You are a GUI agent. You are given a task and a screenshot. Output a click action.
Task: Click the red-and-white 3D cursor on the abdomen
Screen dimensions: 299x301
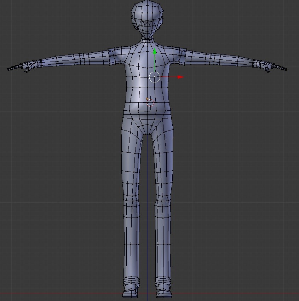click(151, 103)
